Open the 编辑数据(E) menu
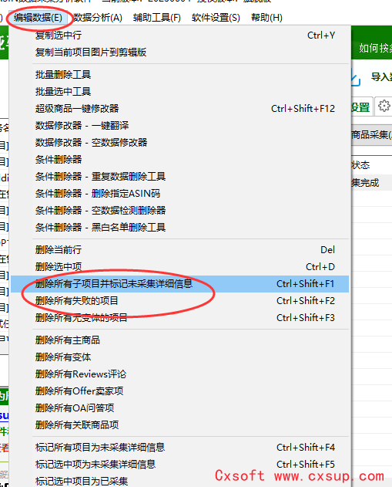The height and width of the screenshot is (487, 392). pyautogui.click(x=38, y=18)
